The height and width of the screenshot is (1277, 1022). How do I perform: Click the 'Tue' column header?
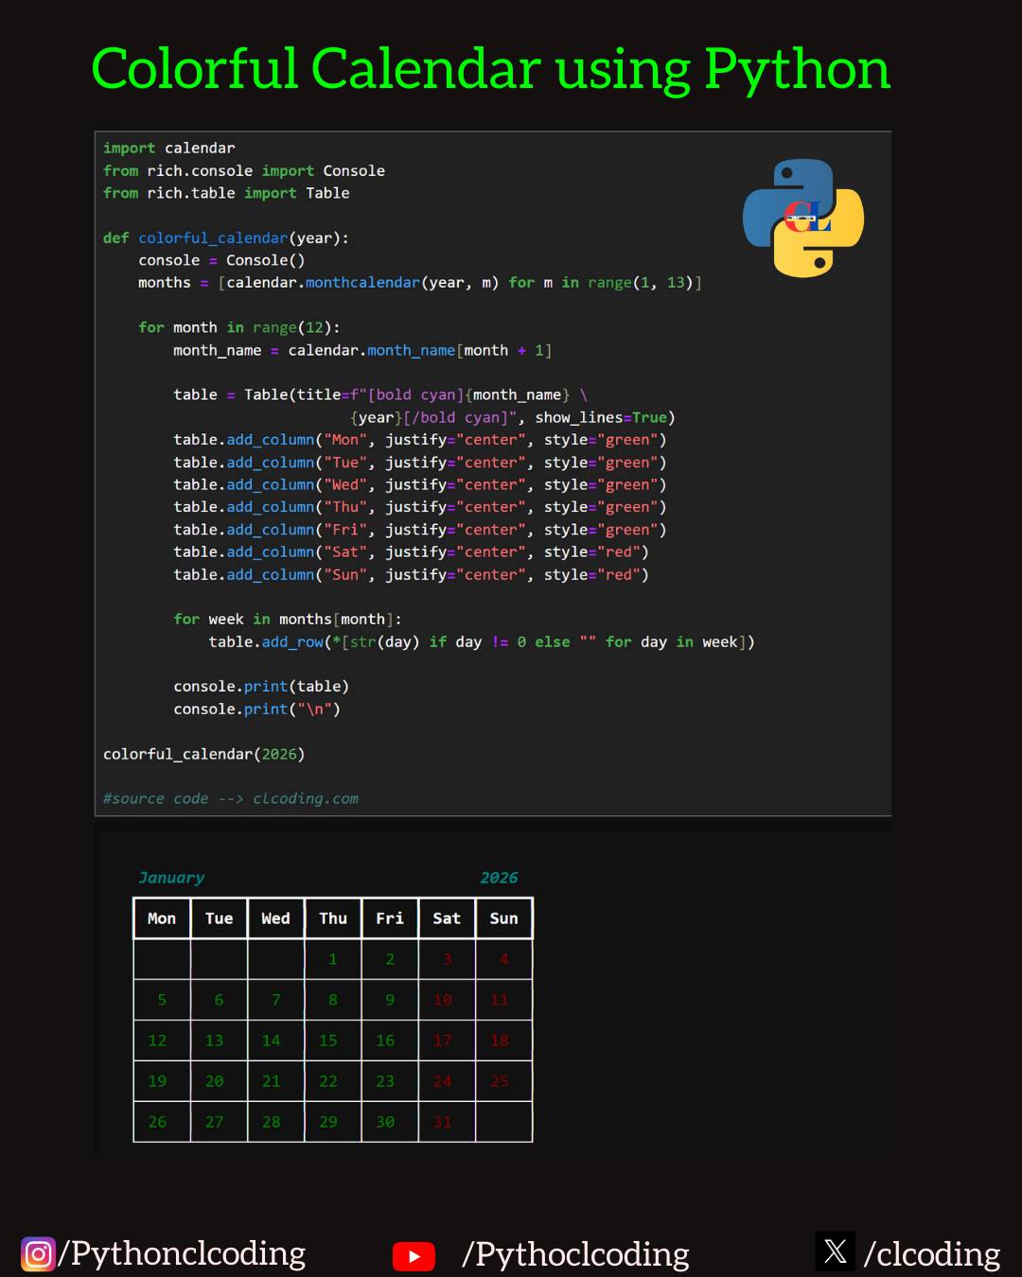[219, 918]
